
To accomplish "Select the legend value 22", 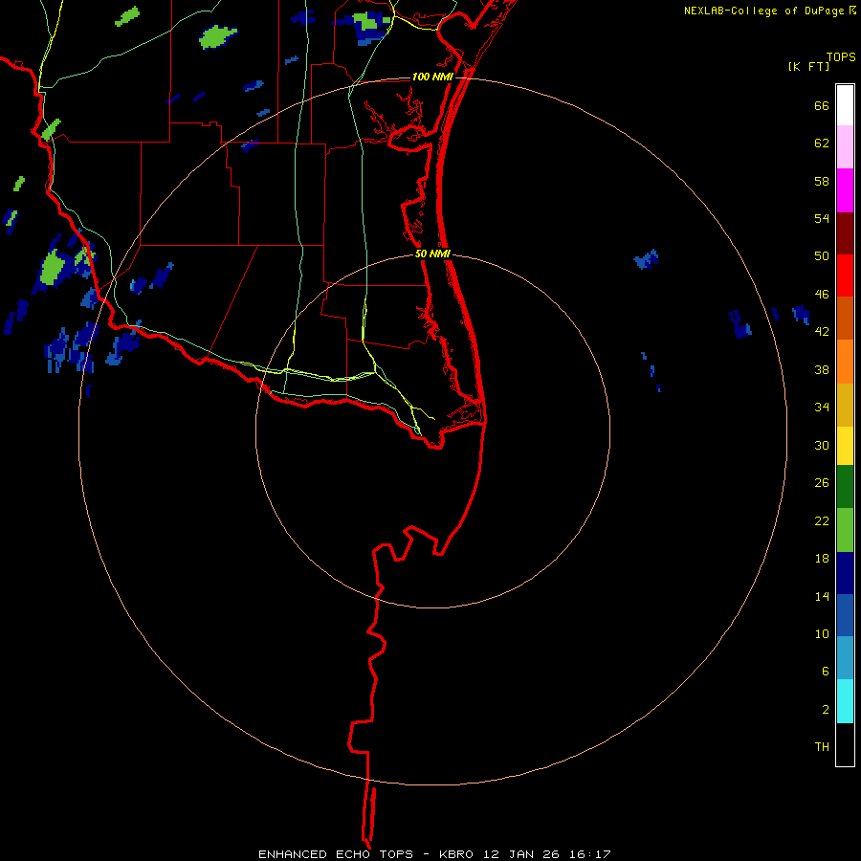I will [822, 520].
